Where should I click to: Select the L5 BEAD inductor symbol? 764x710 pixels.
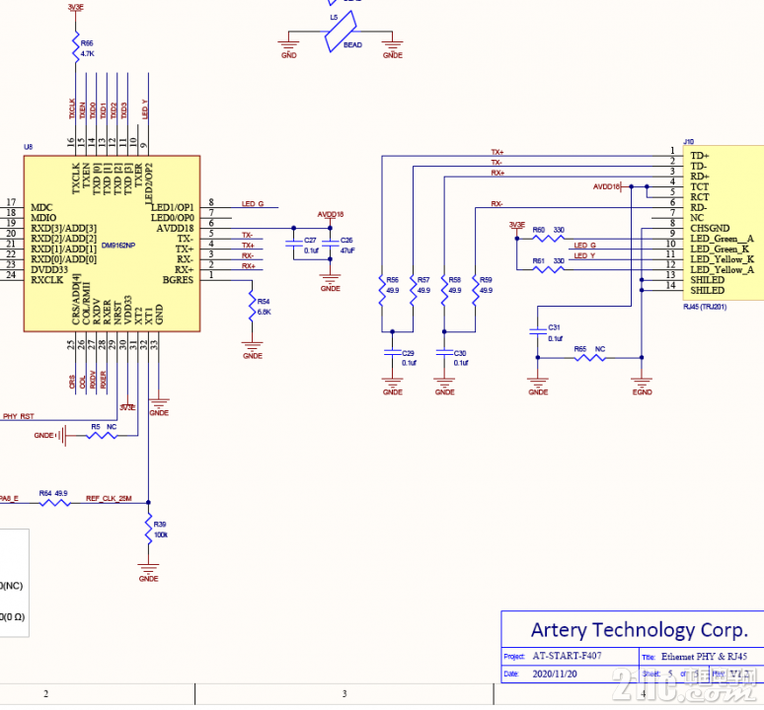tap(341, 32)
